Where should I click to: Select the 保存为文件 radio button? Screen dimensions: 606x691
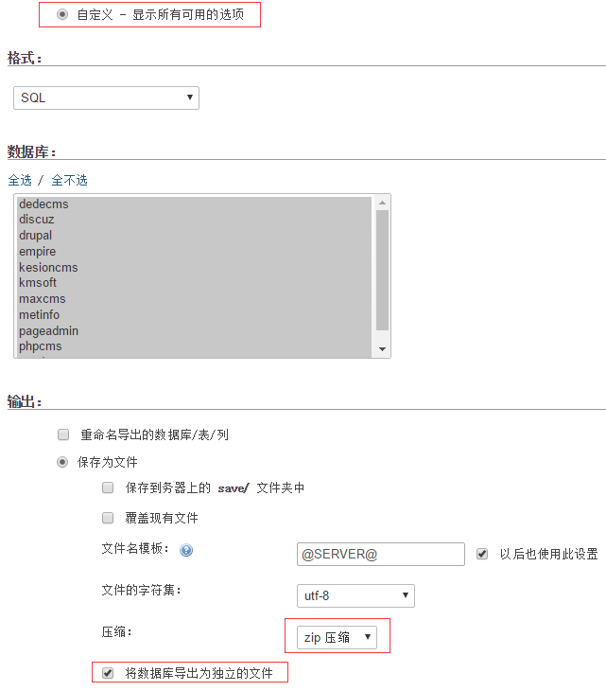63,462
